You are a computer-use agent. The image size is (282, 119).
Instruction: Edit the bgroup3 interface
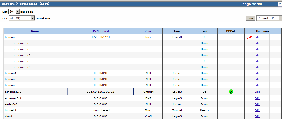pyautogui.click(x=257, y=85)
